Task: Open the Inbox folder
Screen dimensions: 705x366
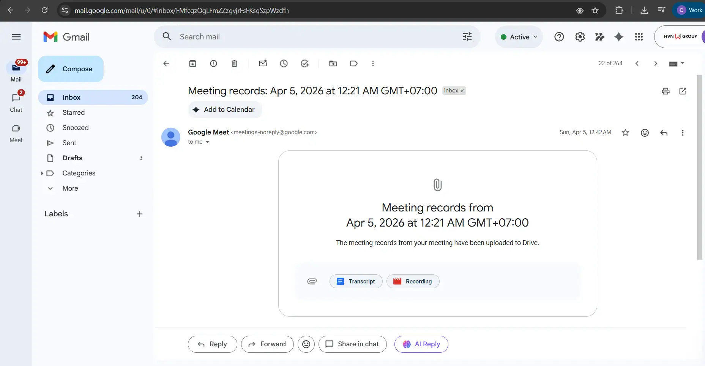Action: 93,97
